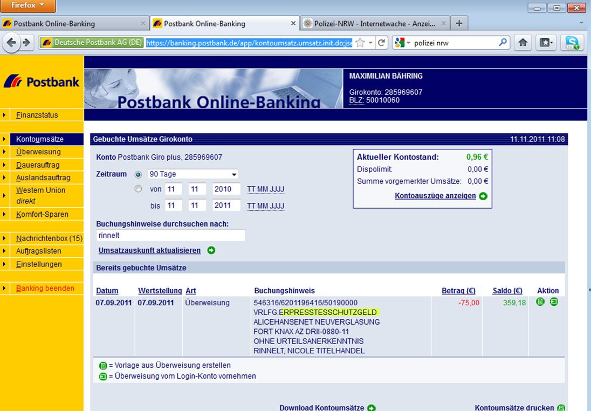Click the print icon next to Kontoumsätze drucken
The width and height of the screenshot is (591, 411).
(561, 408)
